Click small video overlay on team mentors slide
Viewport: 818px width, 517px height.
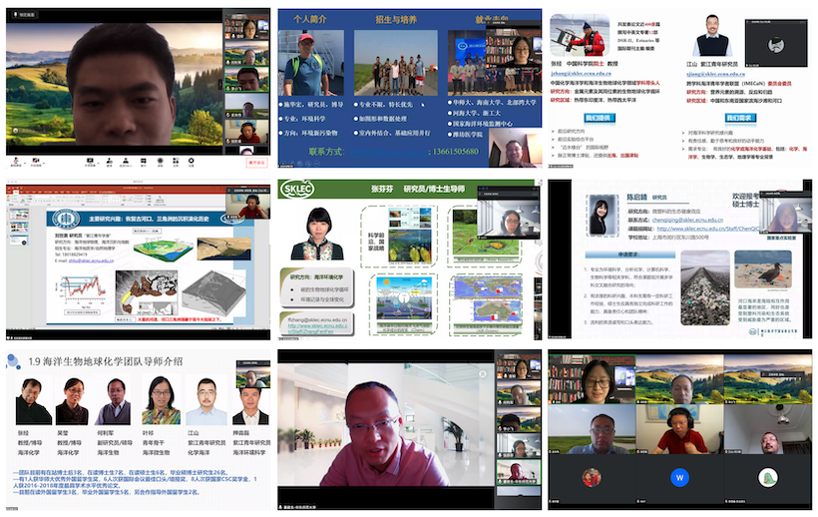(x=253, y=373)
